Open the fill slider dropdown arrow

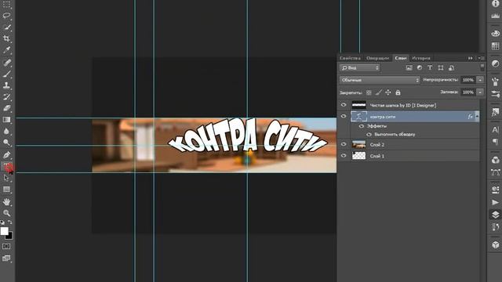click(480, 92)
